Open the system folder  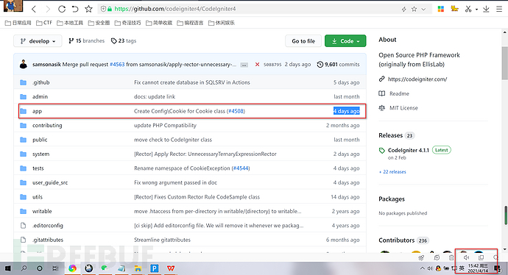pos(40,154)
